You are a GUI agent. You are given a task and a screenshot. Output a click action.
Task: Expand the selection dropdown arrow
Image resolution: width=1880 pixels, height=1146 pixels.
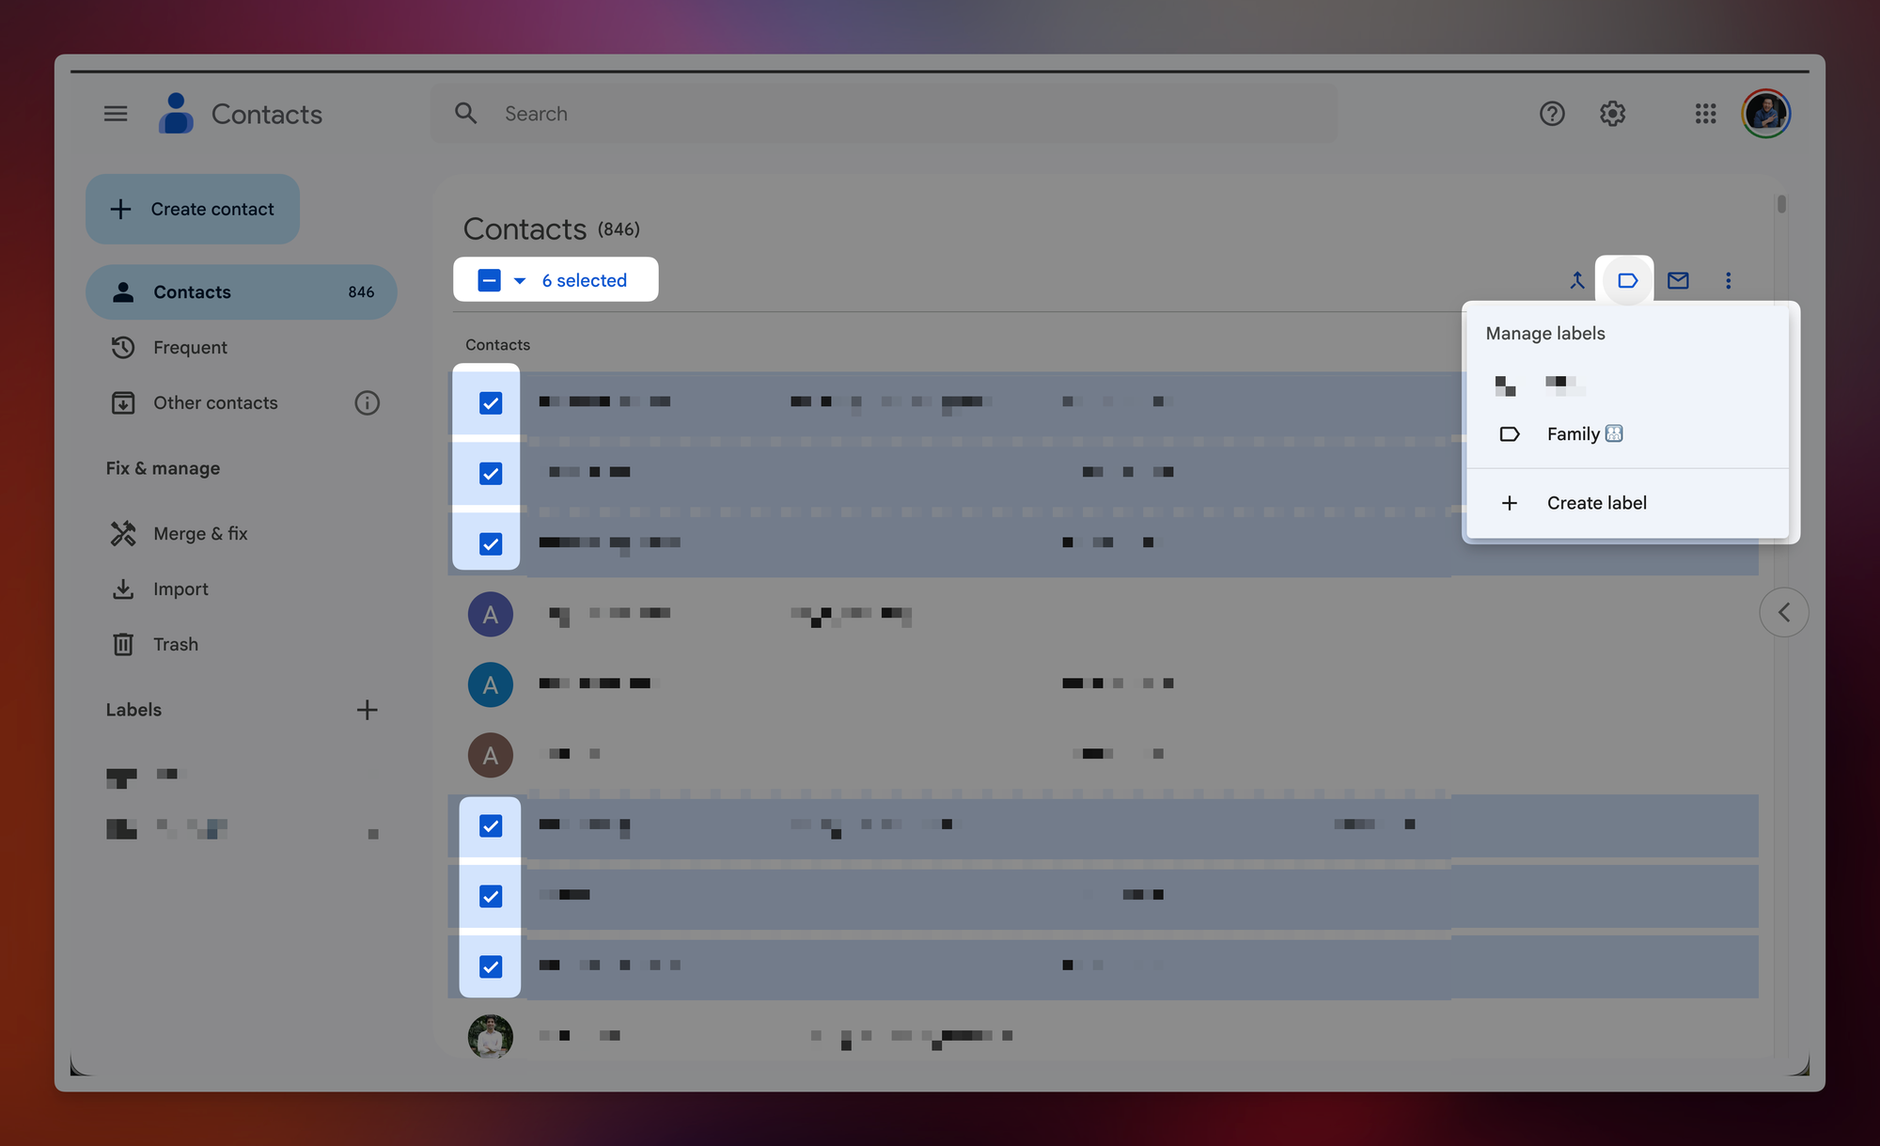pyautogui.click(x=520, y=280)
